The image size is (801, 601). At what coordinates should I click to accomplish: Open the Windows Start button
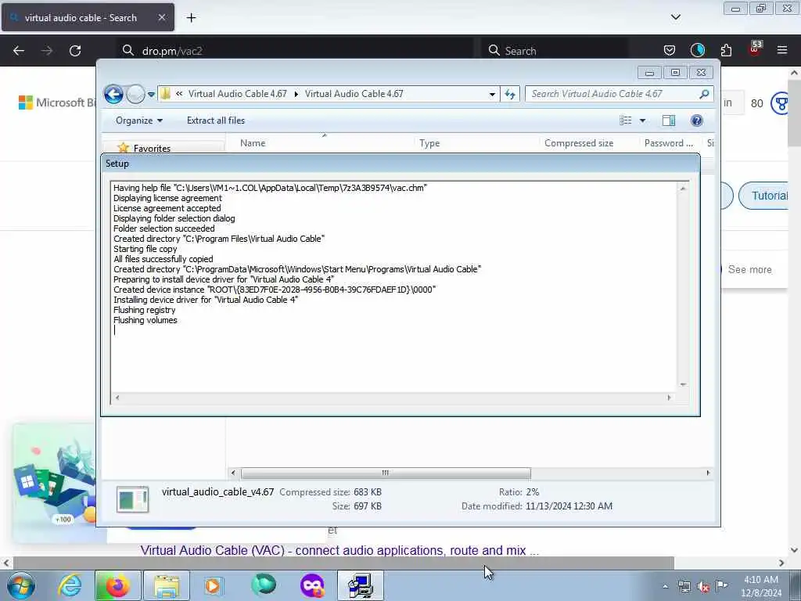(21, 585)
